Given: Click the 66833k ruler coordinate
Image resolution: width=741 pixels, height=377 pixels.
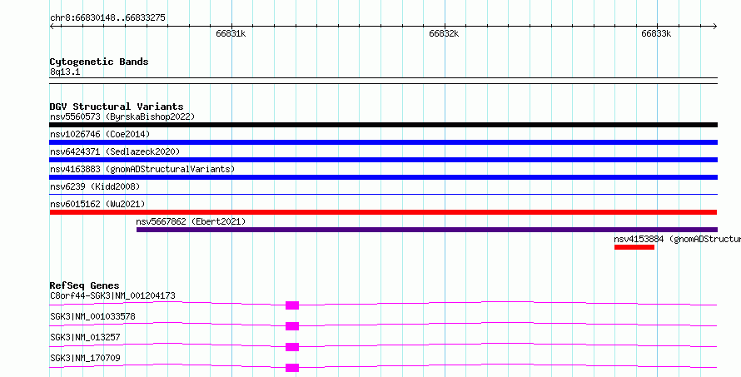Looking at the screenshot, I should (x=656, y=34).
